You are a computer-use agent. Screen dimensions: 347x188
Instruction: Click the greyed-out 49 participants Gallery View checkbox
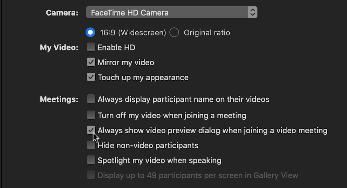click(x=91, y=175)
